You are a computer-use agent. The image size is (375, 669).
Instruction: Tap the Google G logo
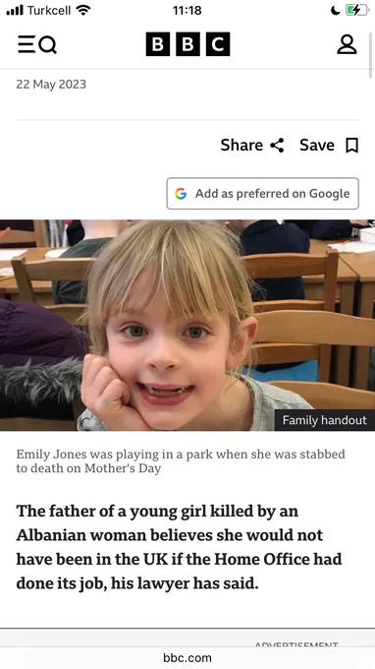(x=181, y=194)
